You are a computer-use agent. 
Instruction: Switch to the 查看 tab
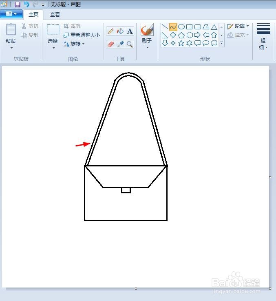[55, 15]
